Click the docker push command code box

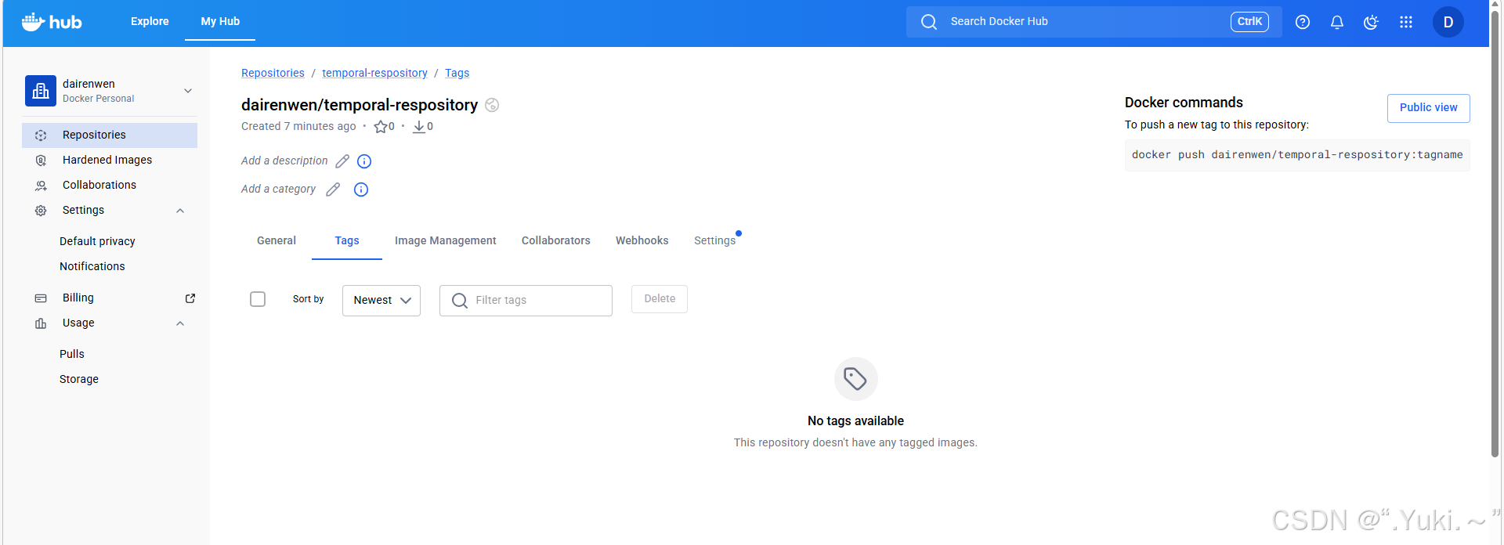(1297, 155)
